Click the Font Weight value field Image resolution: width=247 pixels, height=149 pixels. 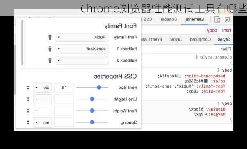click(x=64, y=111)
